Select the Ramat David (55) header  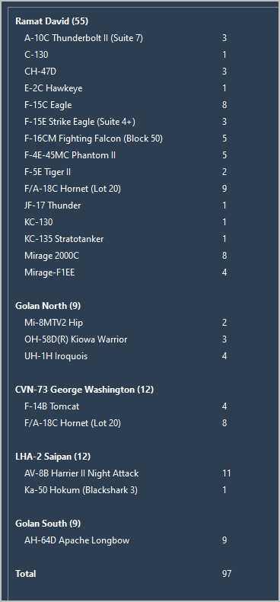pyautogui.click(x=52, y=21)
